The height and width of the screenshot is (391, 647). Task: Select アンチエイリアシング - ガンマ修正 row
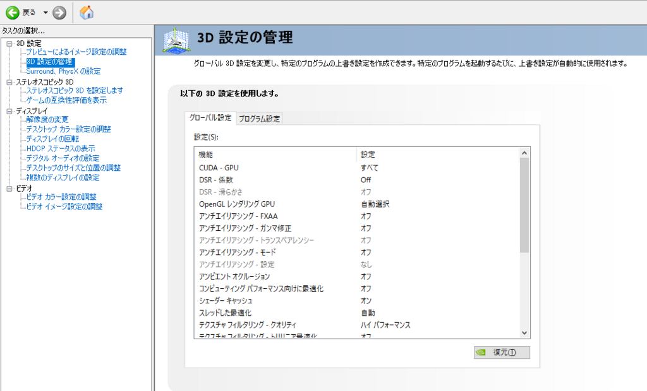[356, 228]
